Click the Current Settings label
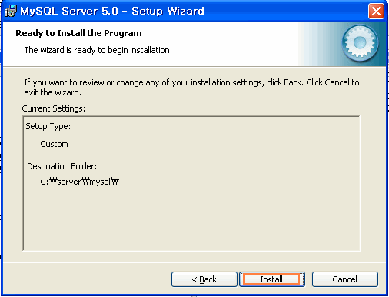The width and height of the screenshot is (389, 297). coord(53,108)
